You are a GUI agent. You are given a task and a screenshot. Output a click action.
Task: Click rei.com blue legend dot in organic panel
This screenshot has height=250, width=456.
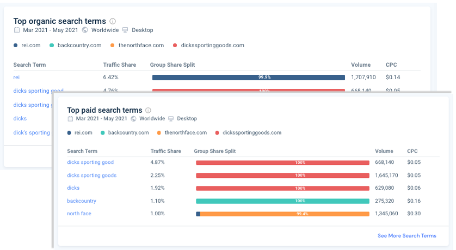15,45
